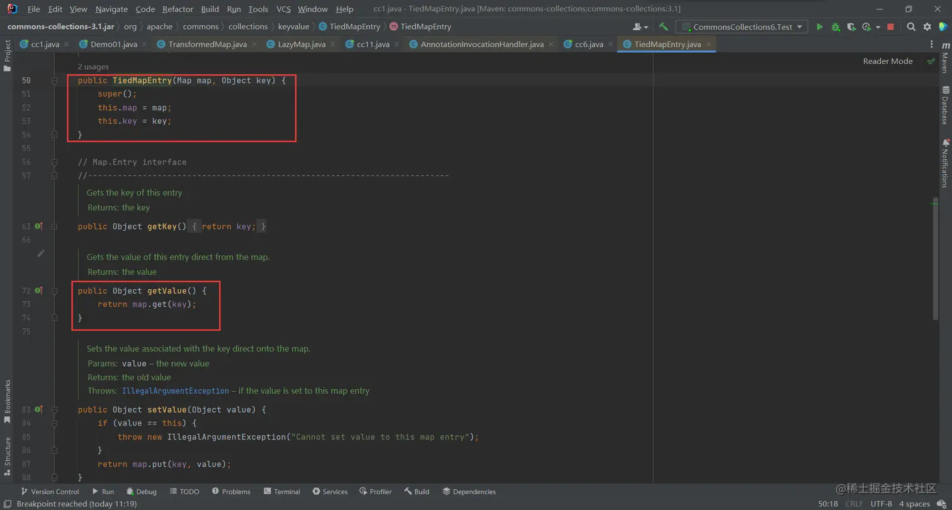Click the IntelliJ IDEA logo in title bar
The image size is (952, 510).
(x=12, y=9)
